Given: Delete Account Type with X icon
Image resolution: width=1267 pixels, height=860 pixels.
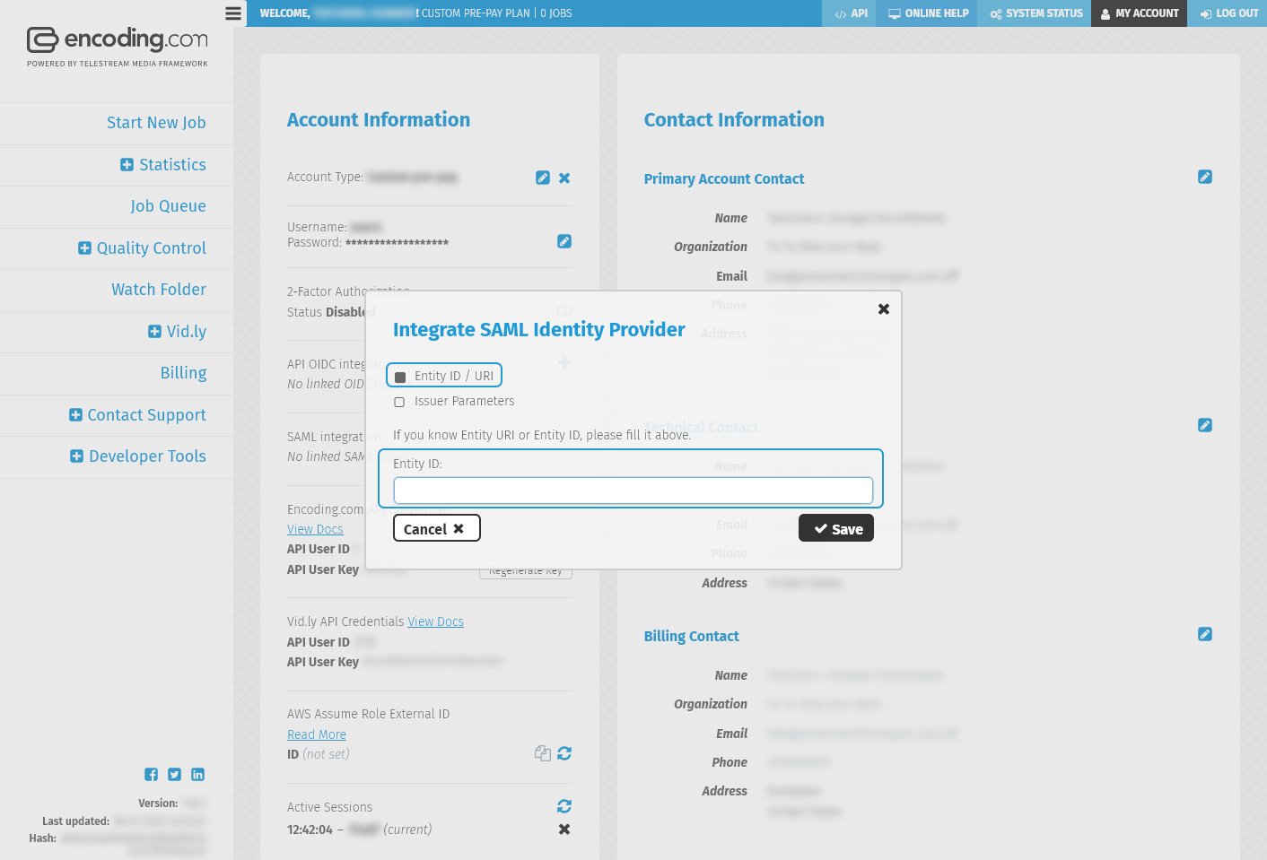Looking at the screenshot, I should [x=564, y=178].
